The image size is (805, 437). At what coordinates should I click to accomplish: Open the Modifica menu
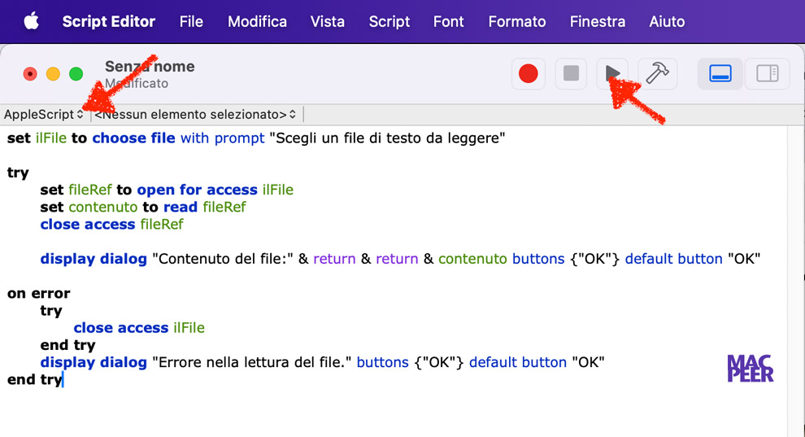pyautogui.click(x=257, y=22)
